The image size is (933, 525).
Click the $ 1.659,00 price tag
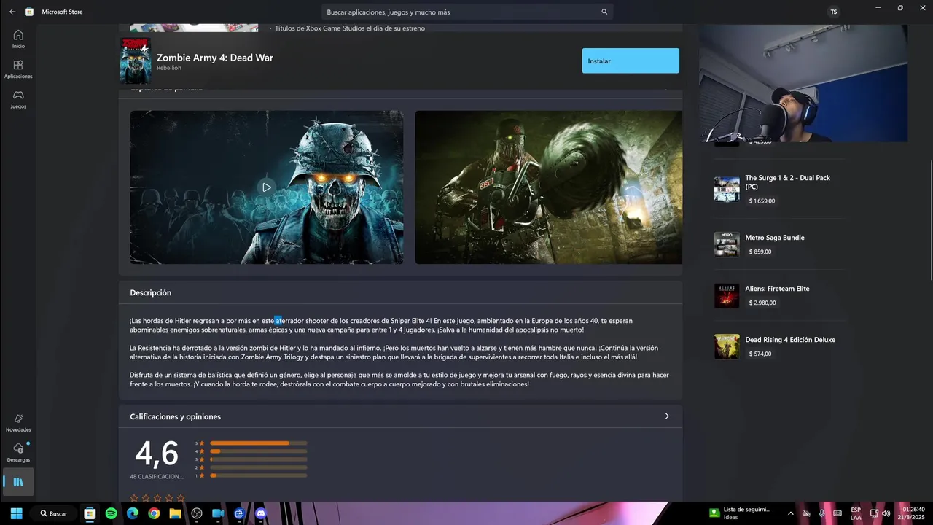[x=762, y=201]
